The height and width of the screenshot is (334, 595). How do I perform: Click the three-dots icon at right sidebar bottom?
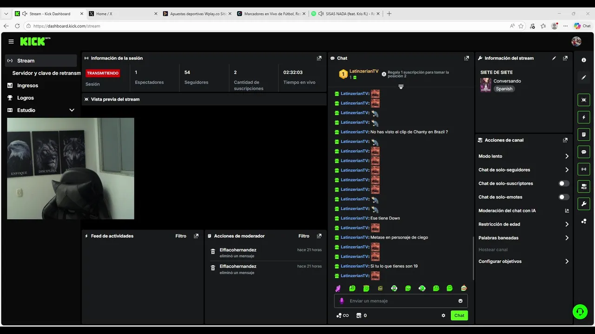point(584,221)
